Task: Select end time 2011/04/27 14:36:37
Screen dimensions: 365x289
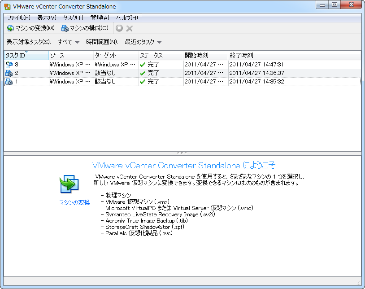Action: [x=256, y=73]
